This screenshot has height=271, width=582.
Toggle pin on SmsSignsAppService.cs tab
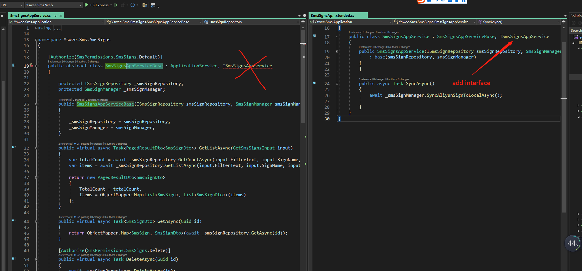pos(55,16)
